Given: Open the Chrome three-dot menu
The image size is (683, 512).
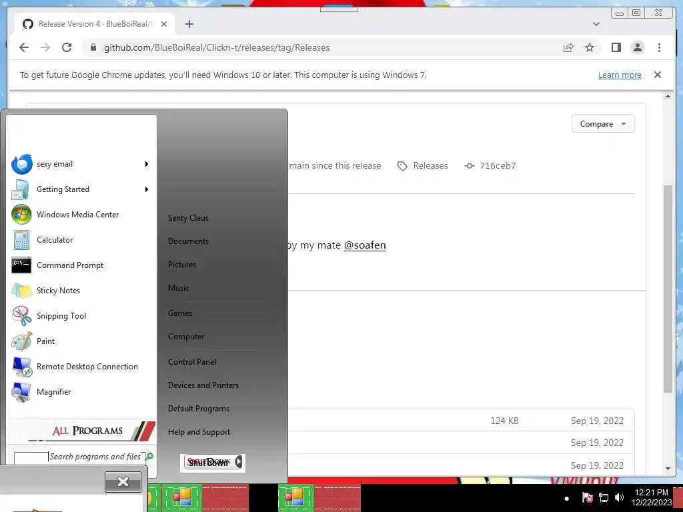Looking at the screenshot, I should click(659, 47).
